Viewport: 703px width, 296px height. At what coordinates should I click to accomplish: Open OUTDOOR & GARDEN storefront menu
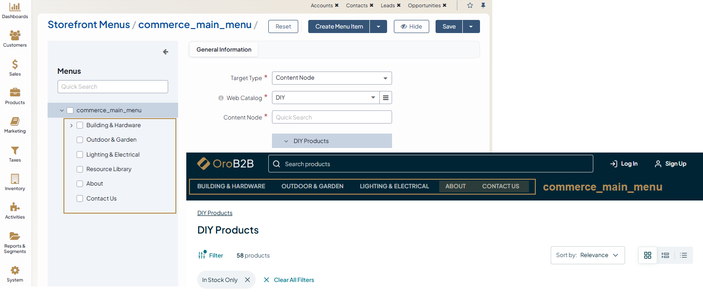click(x=312, y=186)
